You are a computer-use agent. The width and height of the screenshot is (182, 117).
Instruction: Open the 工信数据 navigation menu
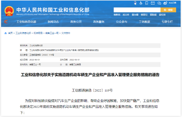144,22
